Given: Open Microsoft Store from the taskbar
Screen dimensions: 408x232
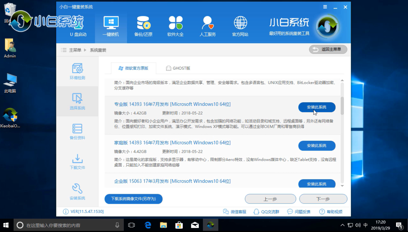Looking at the screenshot, I should [x=179, y=225].
